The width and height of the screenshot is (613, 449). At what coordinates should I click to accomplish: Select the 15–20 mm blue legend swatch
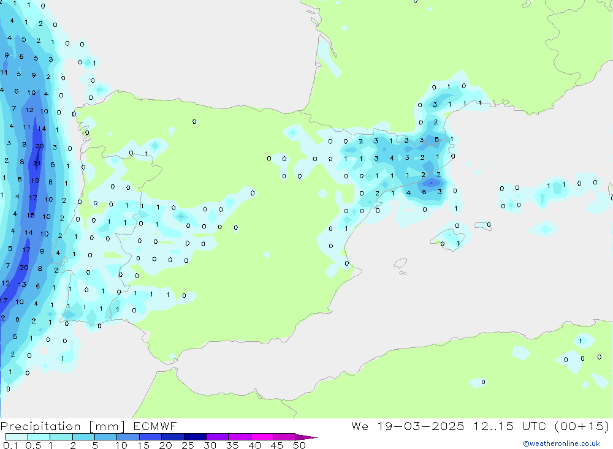click(150, 437)
